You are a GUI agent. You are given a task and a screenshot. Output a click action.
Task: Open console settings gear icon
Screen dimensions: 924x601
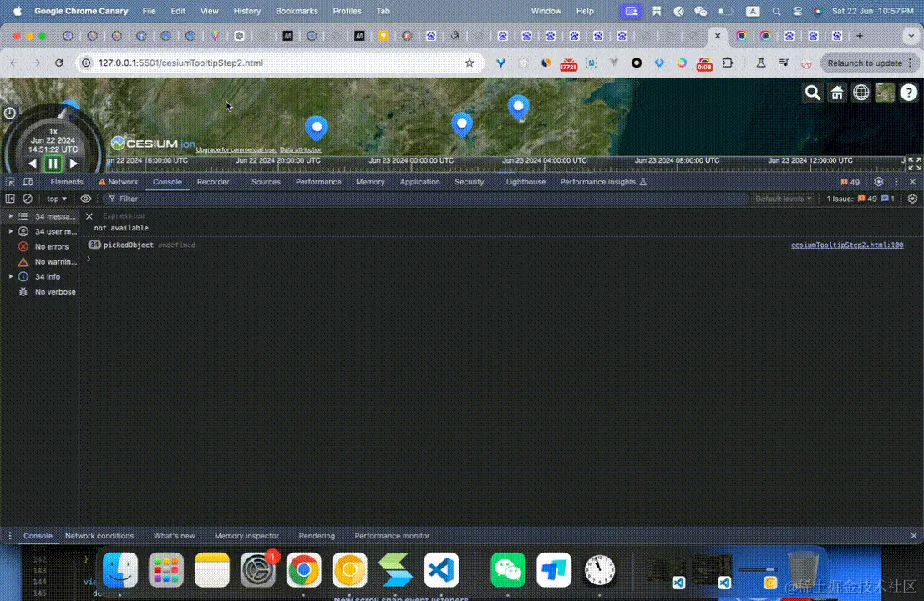click(x=913, y=199)
